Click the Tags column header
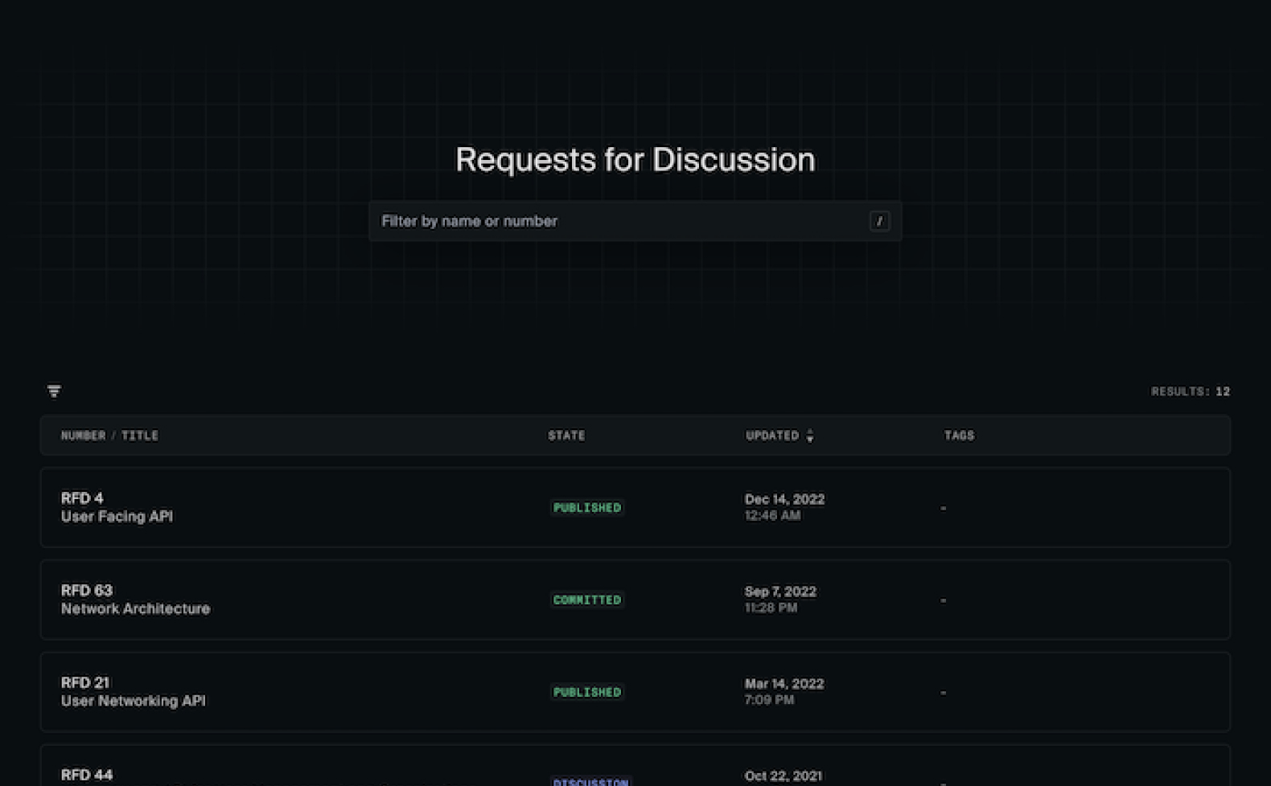This screenshot has width=1271, height=786. point(959,436)
